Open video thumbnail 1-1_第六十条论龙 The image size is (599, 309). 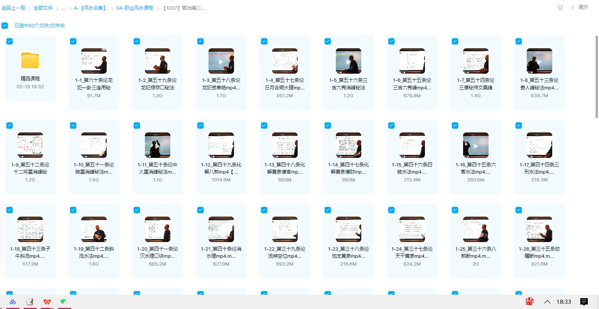[94, 61]
